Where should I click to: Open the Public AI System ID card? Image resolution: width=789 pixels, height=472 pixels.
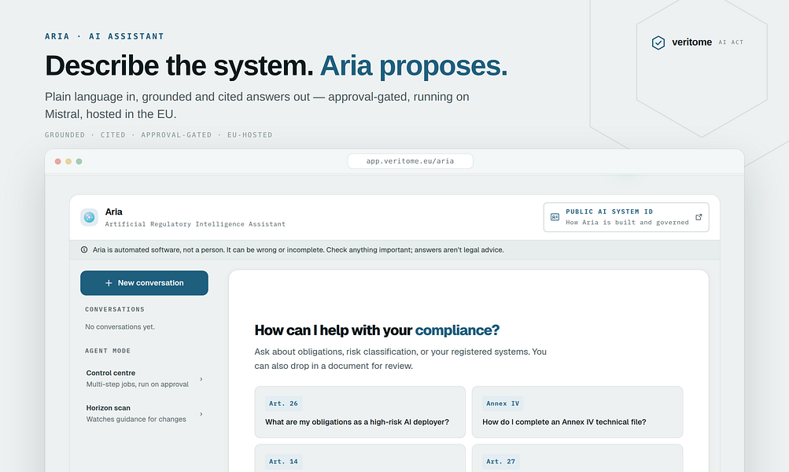(x=626, y=217)
